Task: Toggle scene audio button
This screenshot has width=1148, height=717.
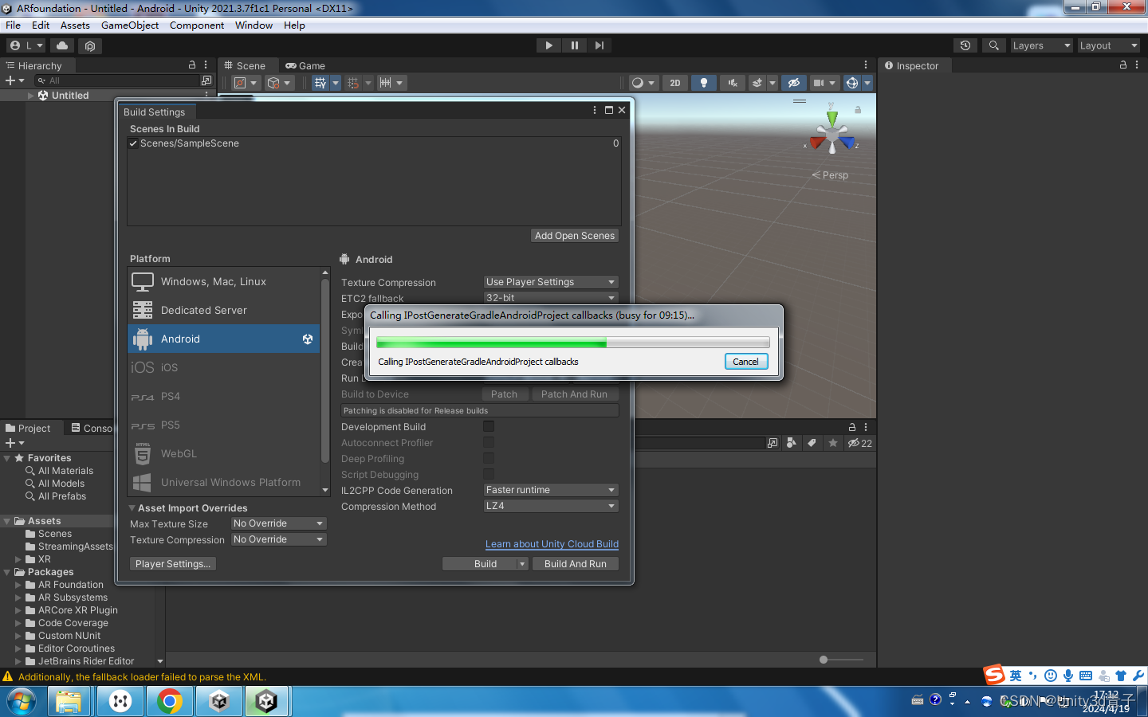Action: (x=732, y=83)
